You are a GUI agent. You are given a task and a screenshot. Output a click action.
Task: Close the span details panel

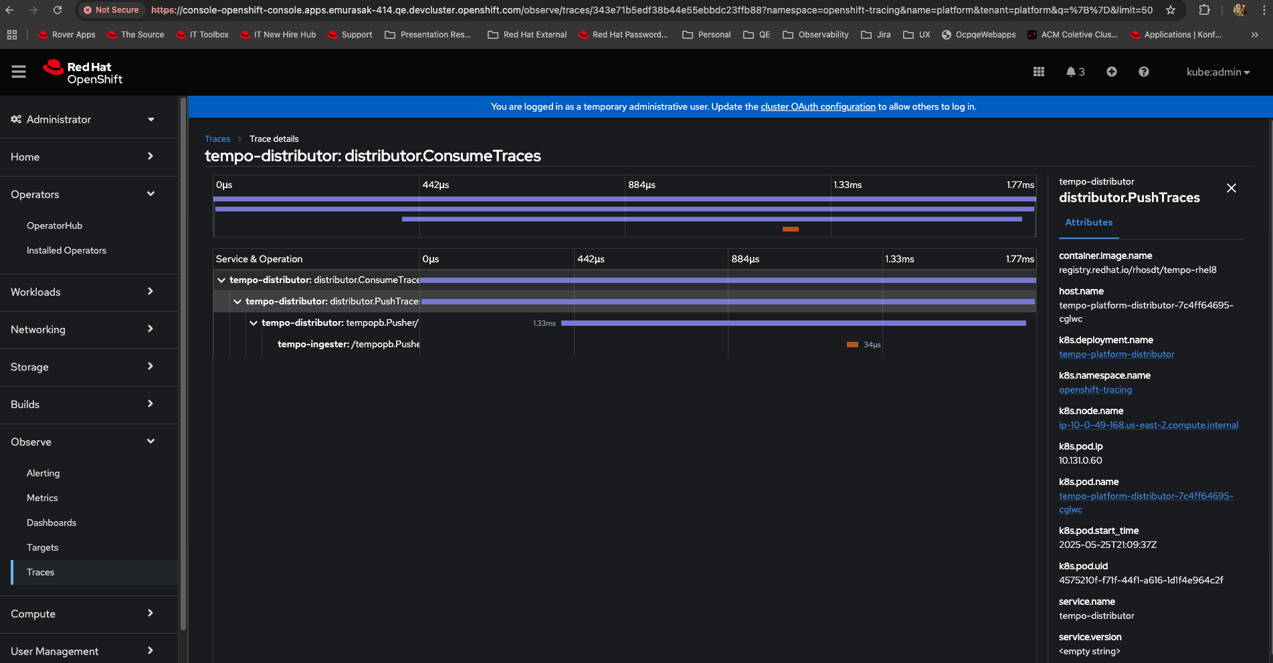(x=1232, y=188)
